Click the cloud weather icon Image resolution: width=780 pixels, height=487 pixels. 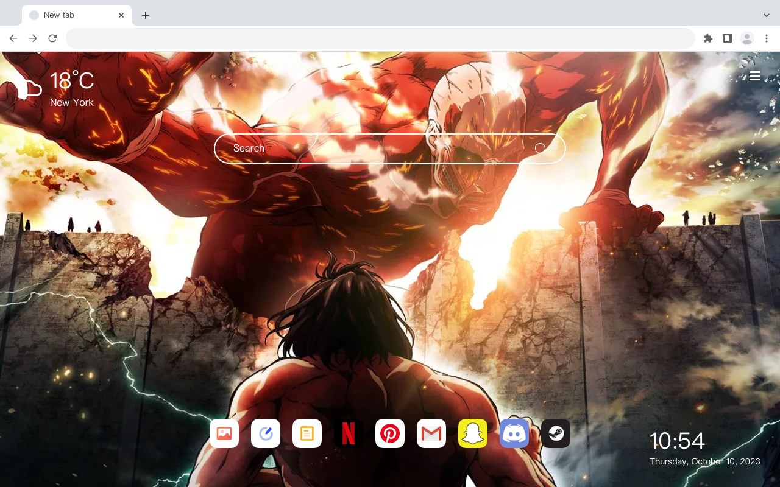click(x=29, y=88)
